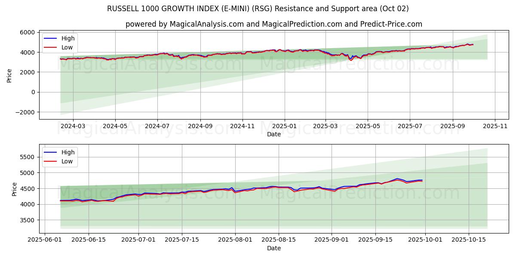Click the Date axis label under top chart
Image resolution: width=516 pixels, height=258 pixels.
(273, 134)
